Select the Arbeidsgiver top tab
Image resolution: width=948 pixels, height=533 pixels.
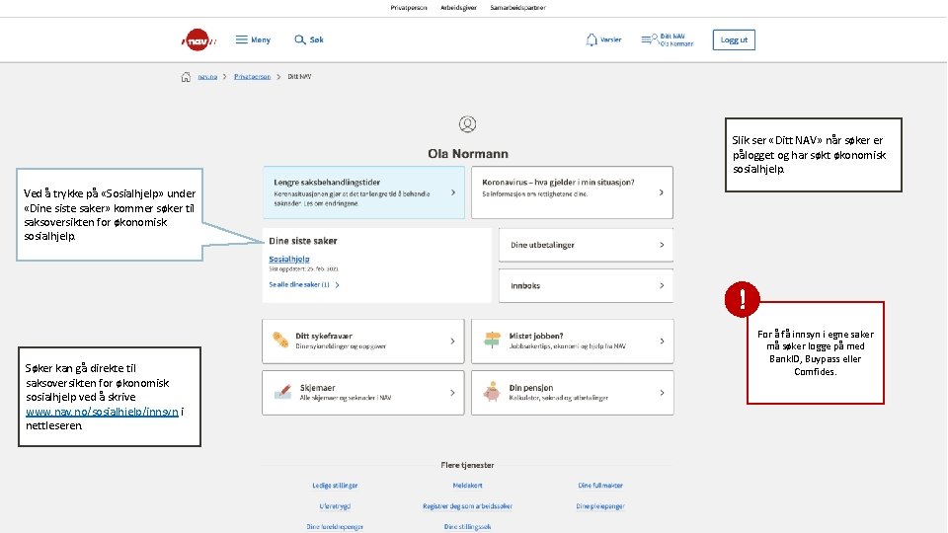click(458, 8)
